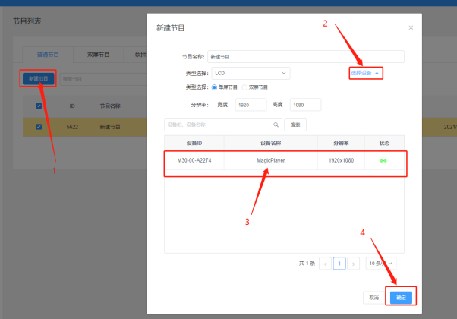This screenshot has height=319, width=457.
Task: Click the 新建节目 button in the program list
Action: 38,79
